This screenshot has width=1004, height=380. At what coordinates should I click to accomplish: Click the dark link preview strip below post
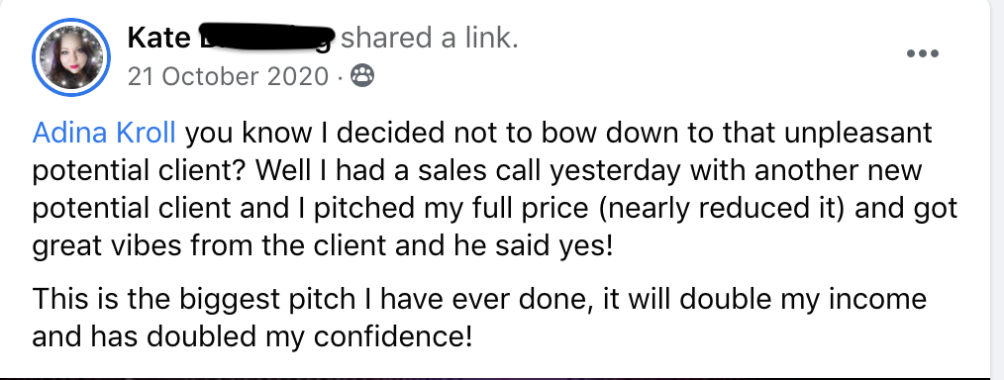[x=494, y=378]
